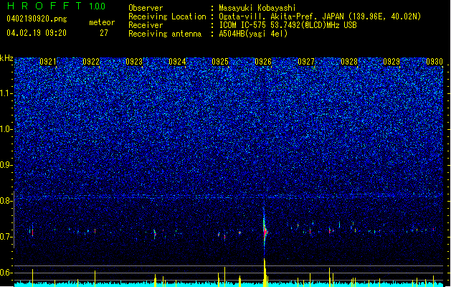Click the kHz axis unit label
Image resolution: width=451 pixels, height=287 pixels.
[x=6, y=58]
